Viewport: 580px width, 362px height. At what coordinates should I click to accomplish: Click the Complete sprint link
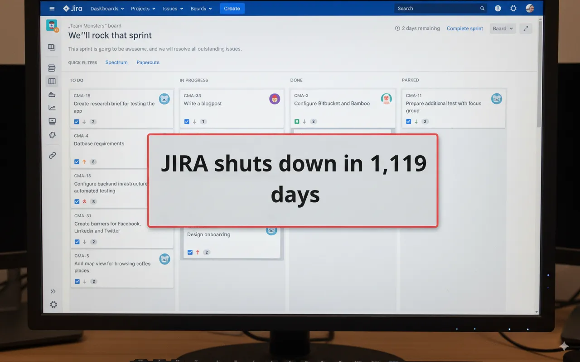465,28
